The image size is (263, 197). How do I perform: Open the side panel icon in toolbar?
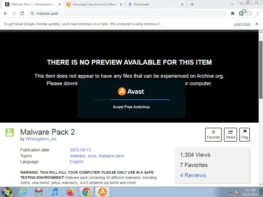(x=241, y=13)
